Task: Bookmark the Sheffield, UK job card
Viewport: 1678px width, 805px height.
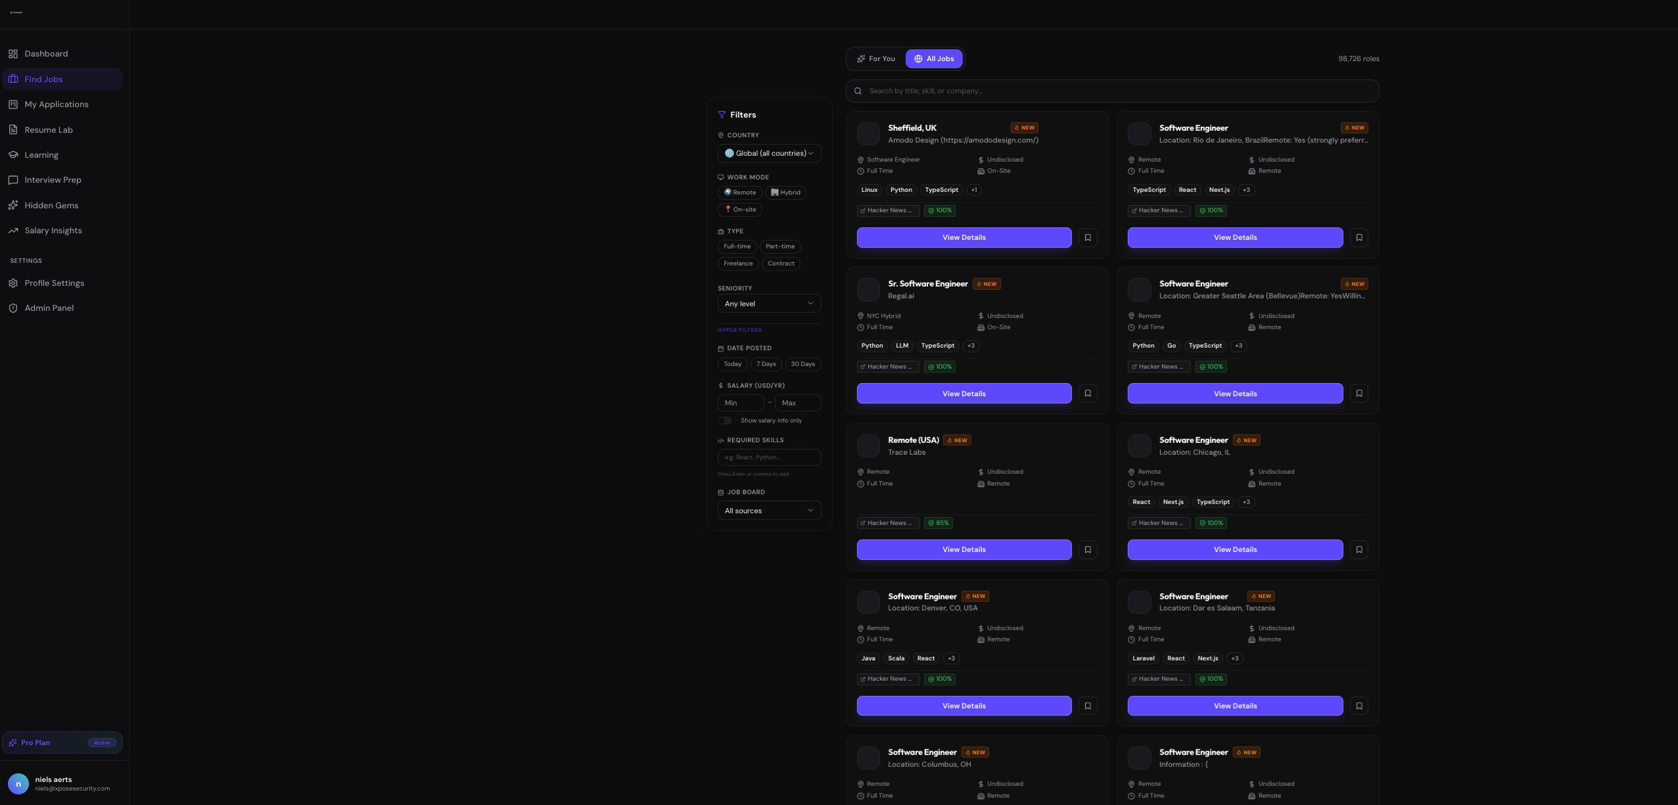Action: coord(1087,237)
